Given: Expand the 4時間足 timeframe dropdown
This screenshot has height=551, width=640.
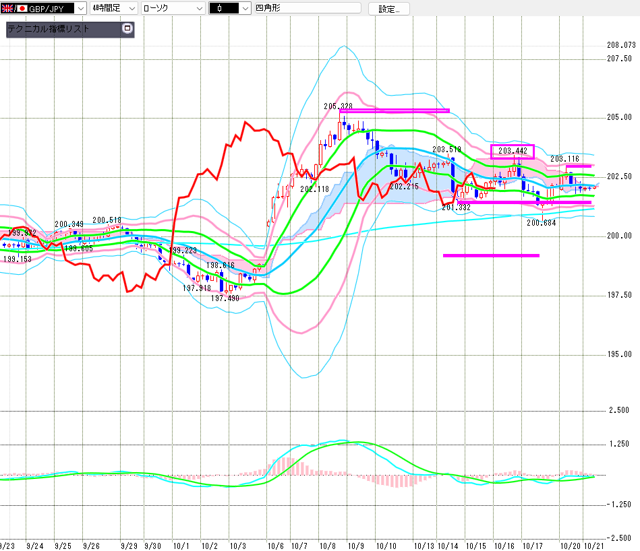Looking at the screenshot, I should (131, 8).
